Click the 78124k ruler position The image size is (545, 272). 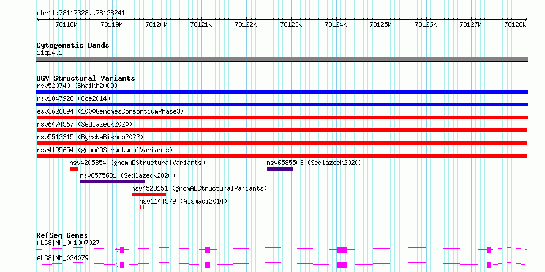tap(336, 24)
